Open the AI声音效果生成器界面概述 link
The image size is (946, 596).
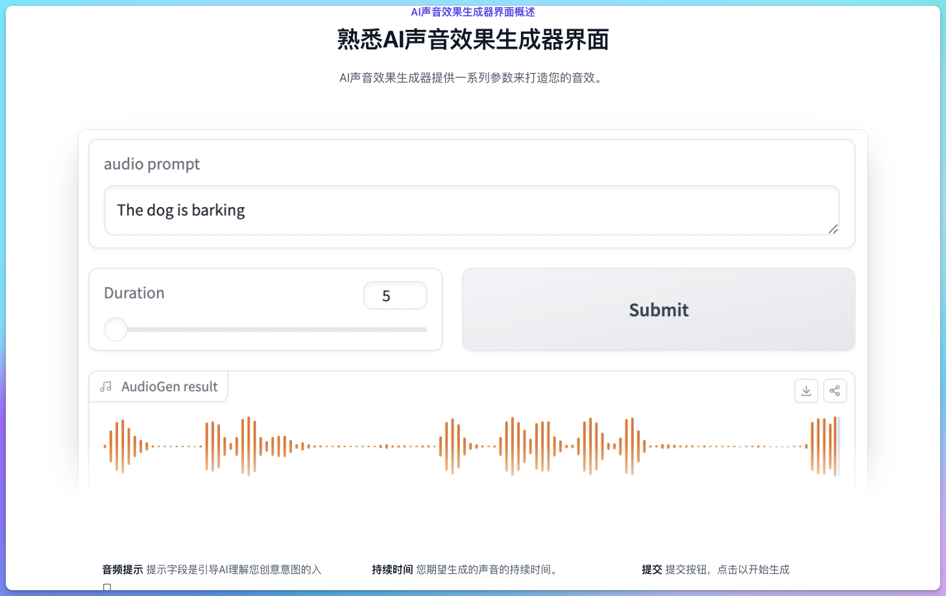[x=472, y=11]
